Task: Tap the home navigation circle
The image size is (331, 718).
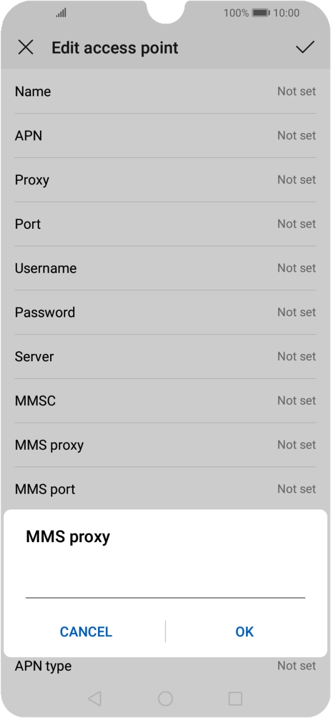Action: coord(165,698)
